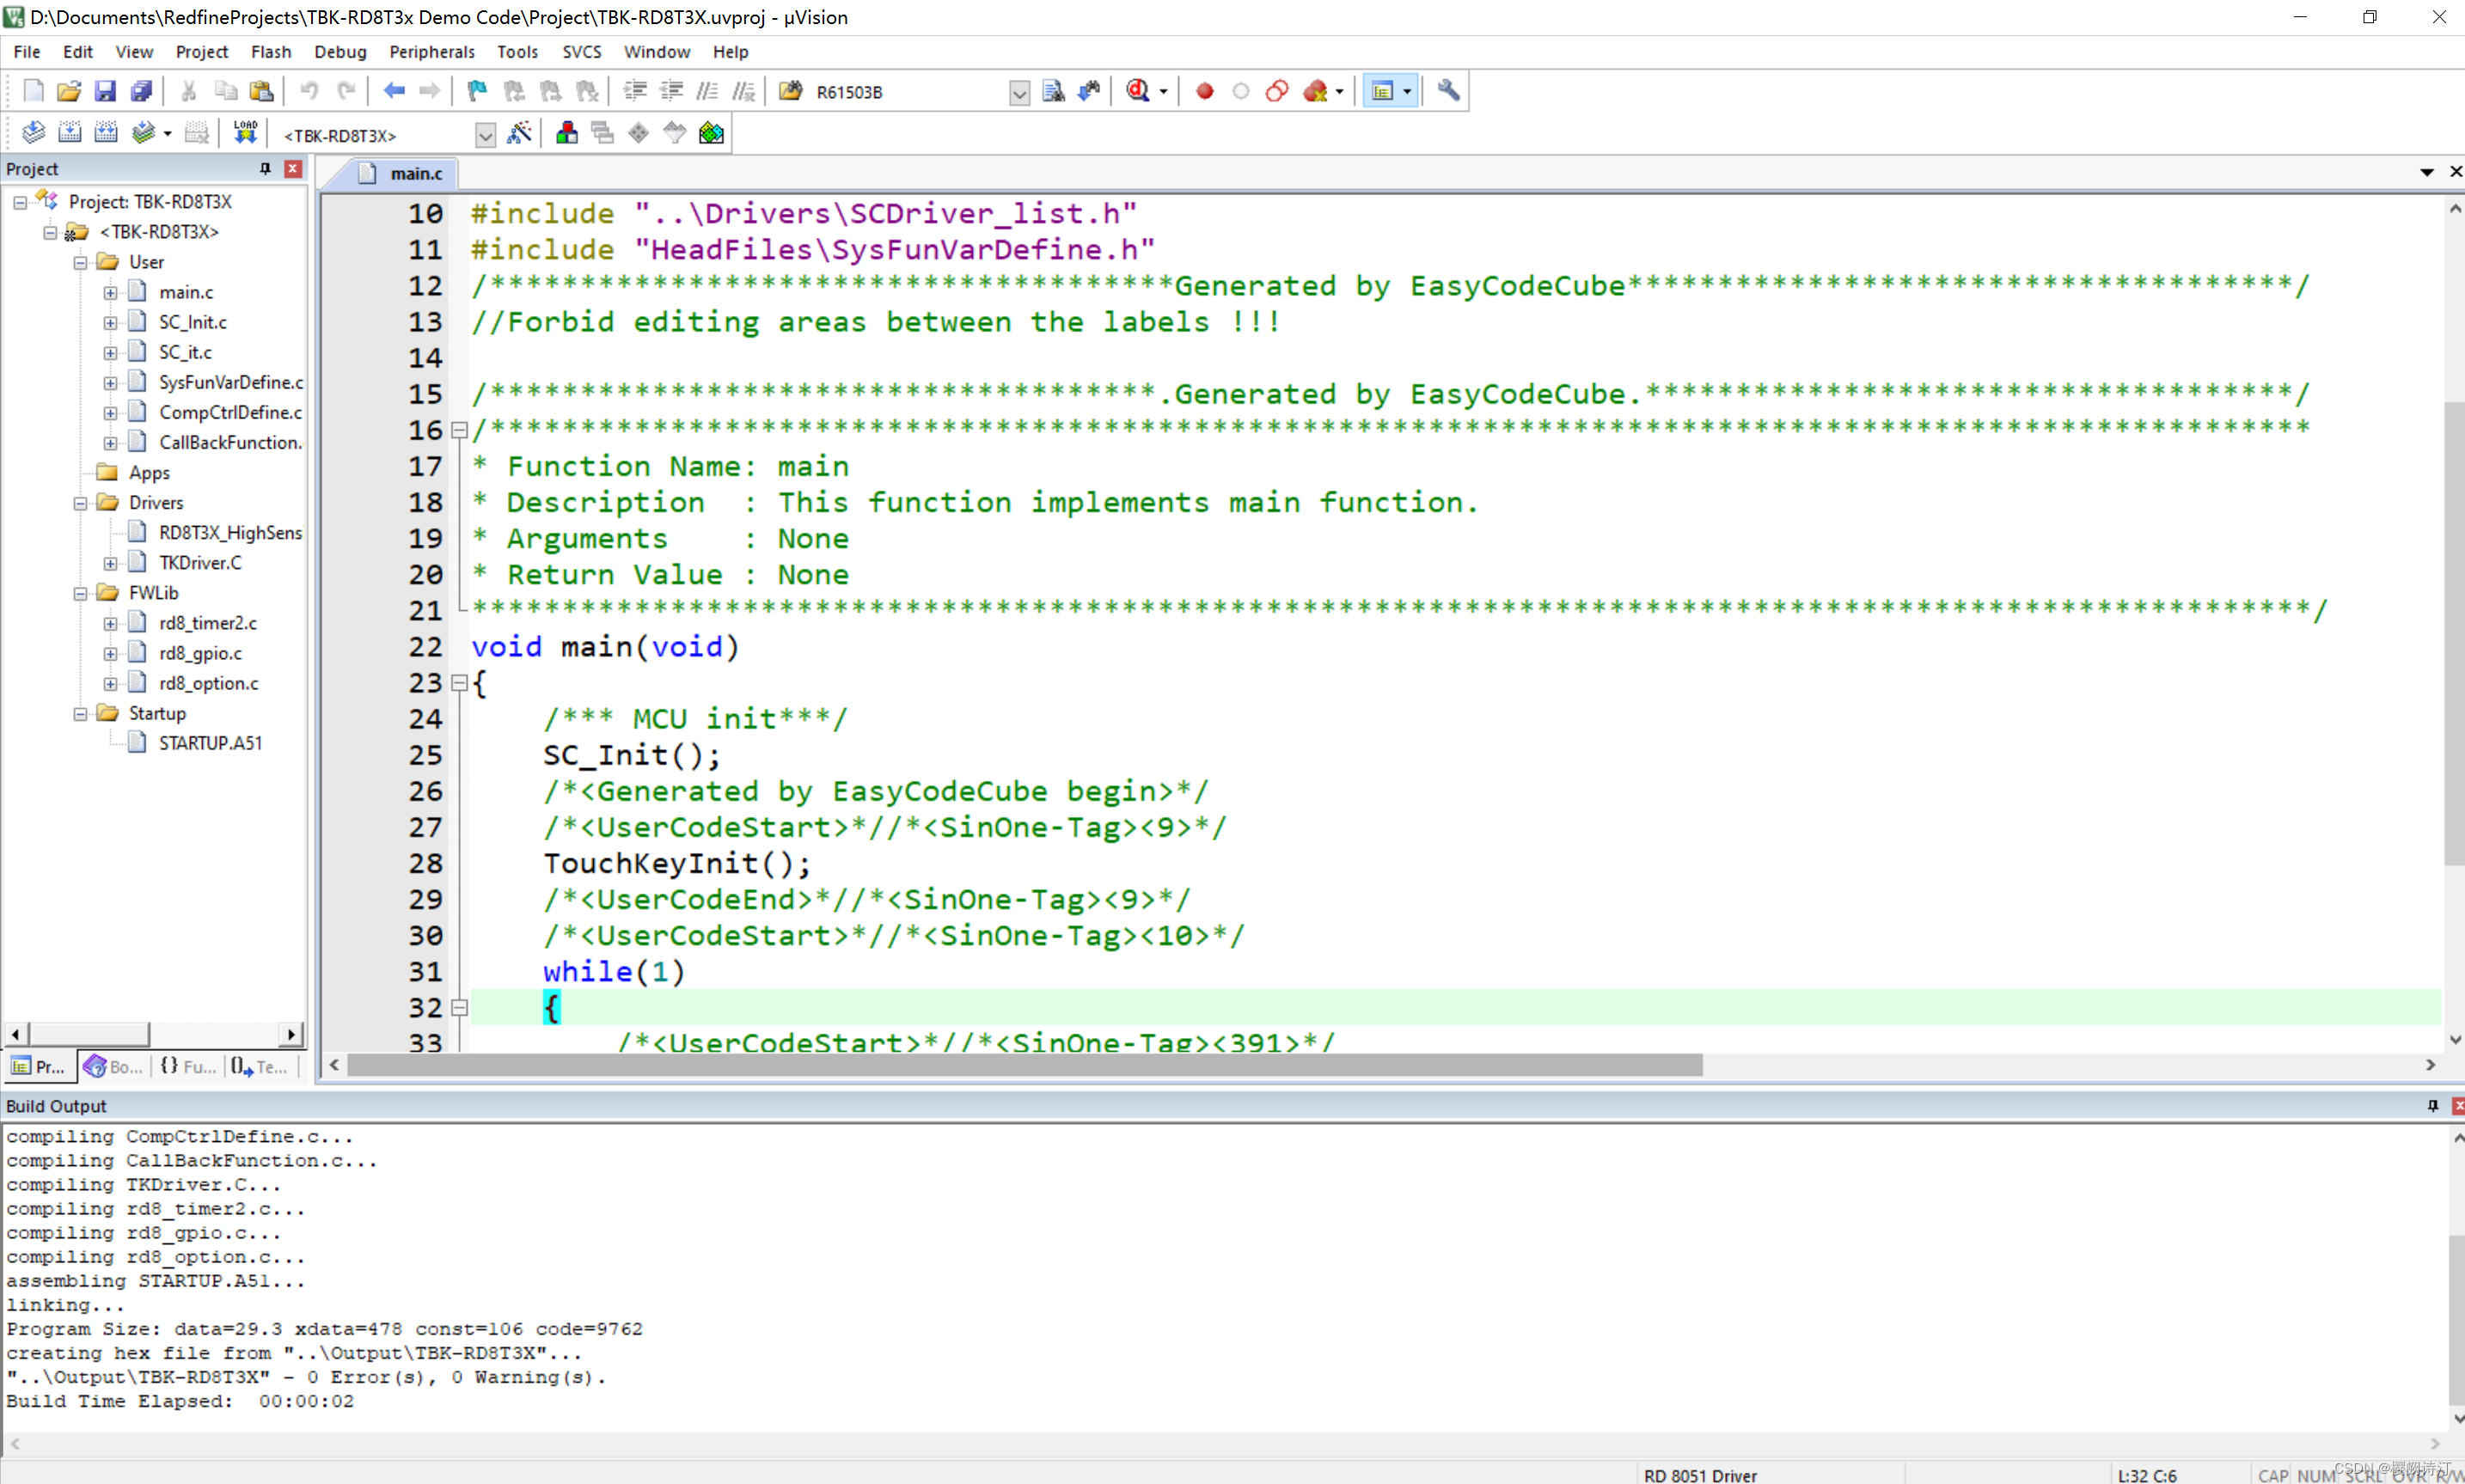Open the Peripherals menu
Screen dimensions: 2465x1484
(x=432, y=52)
